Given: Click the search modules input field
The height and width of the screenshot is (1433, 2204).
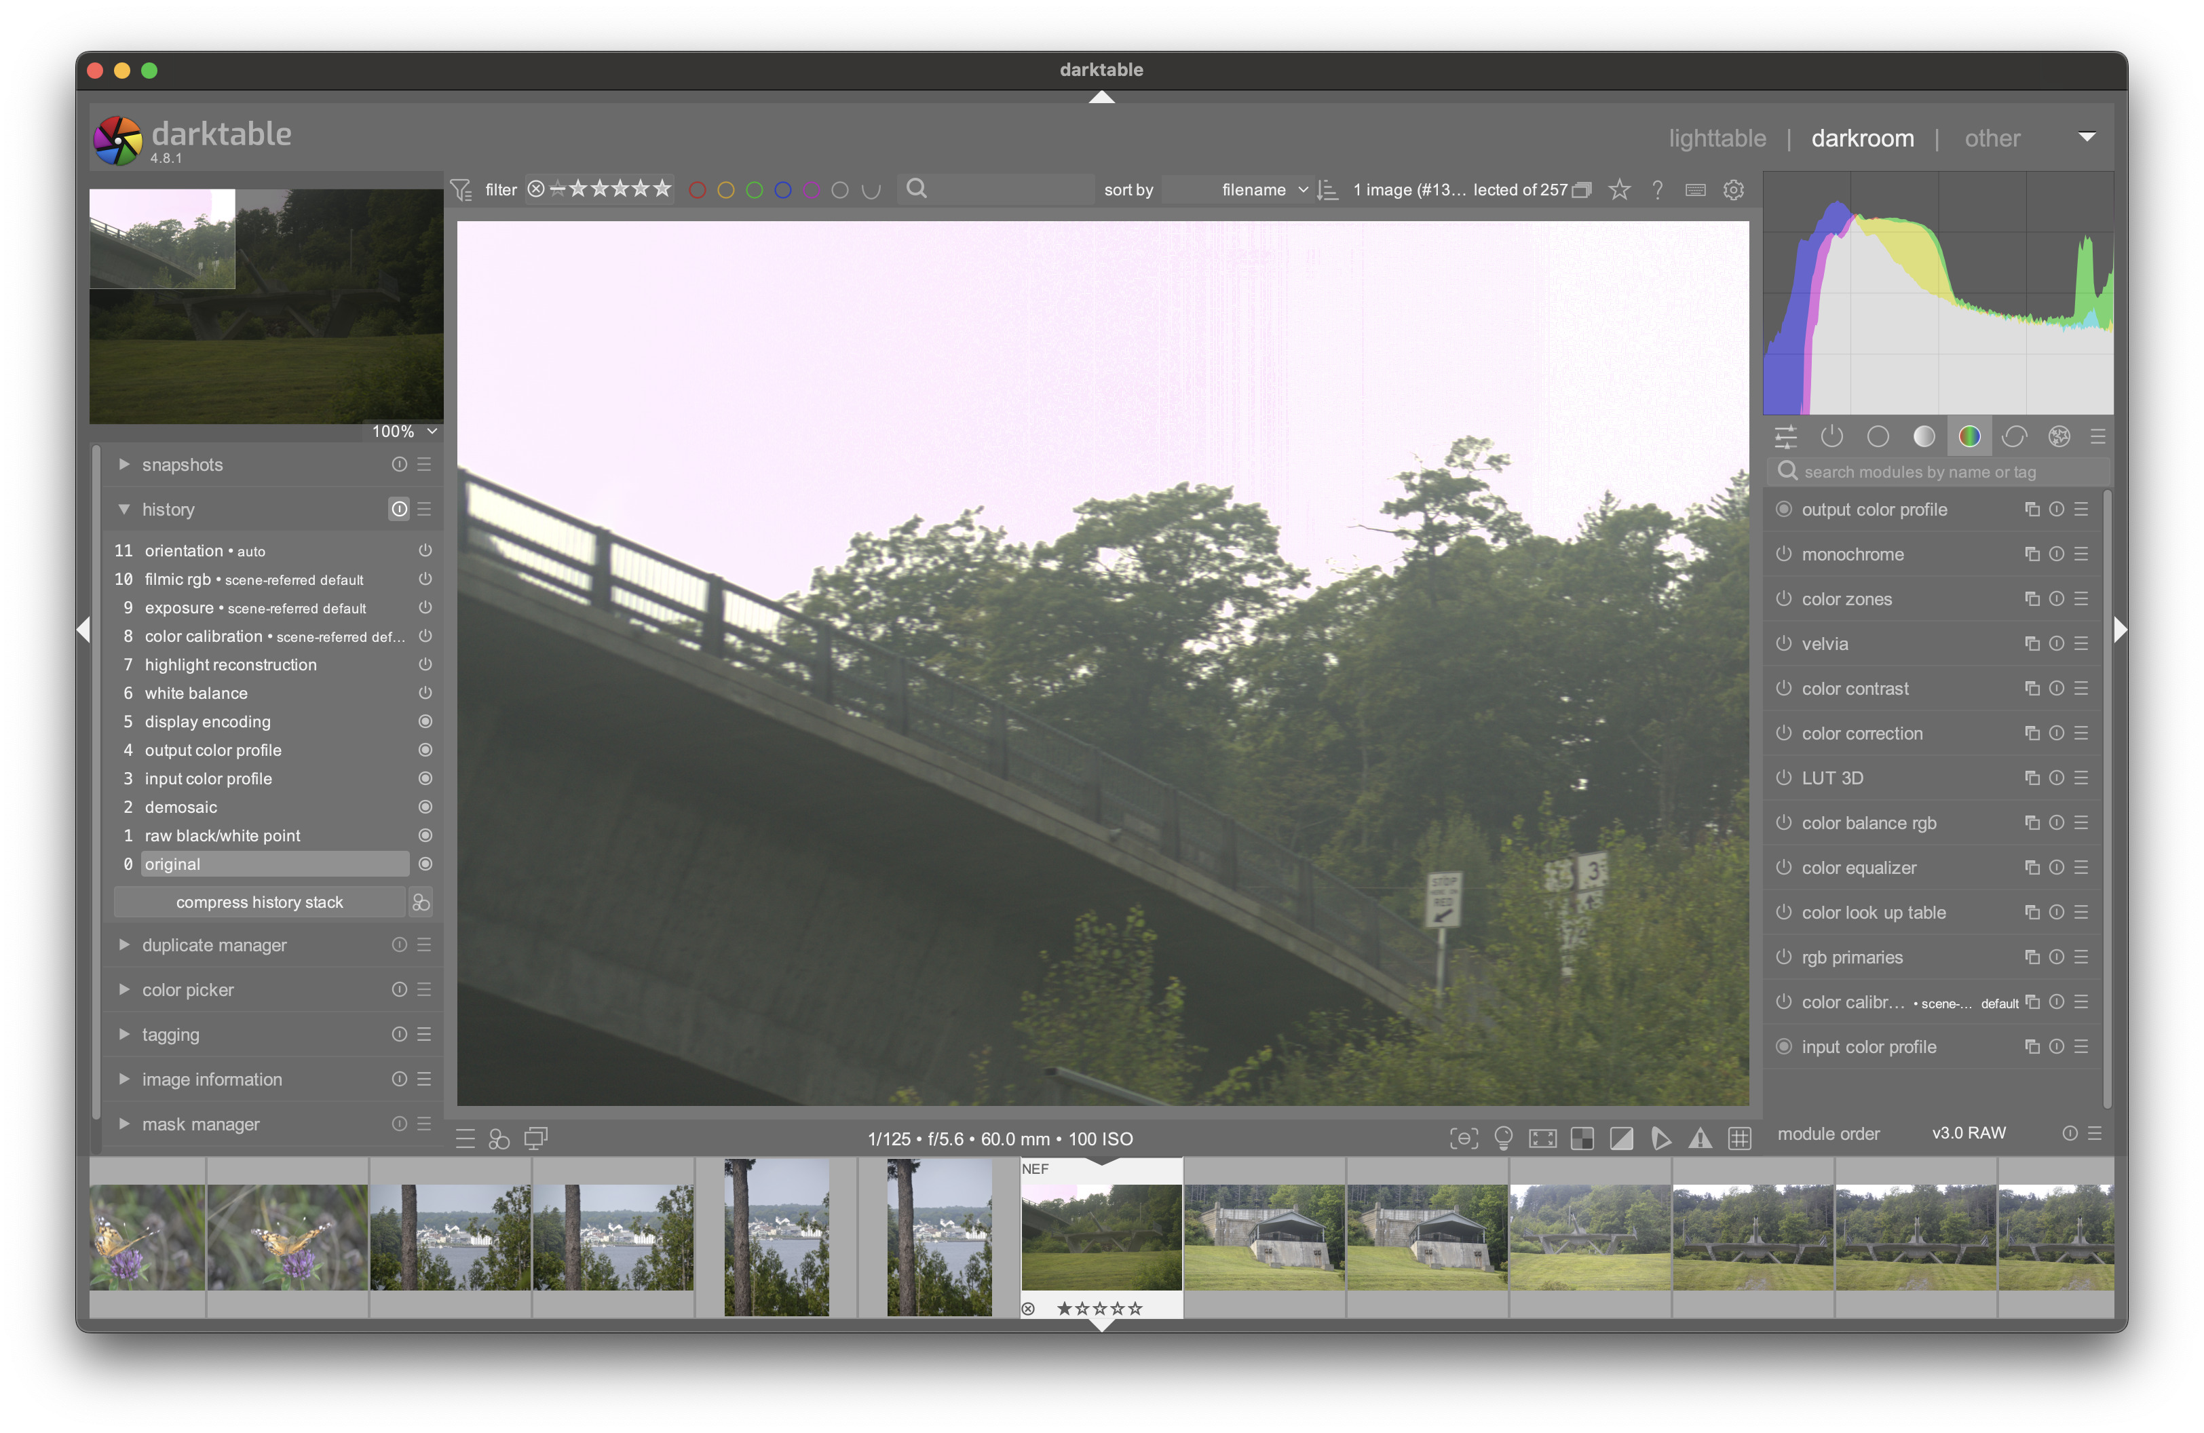Looking at the screenshot, I should coord(1939,471).
